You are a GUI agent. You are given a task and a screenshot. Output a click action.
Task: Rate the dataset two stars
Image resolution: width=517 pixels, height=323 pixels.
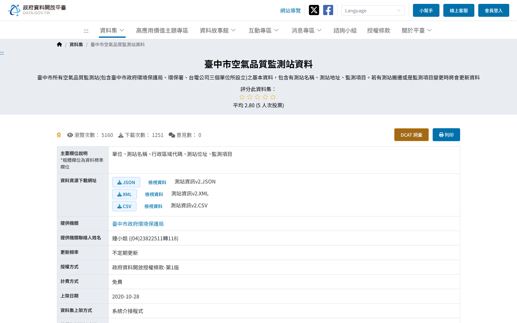tap(250, 97)
